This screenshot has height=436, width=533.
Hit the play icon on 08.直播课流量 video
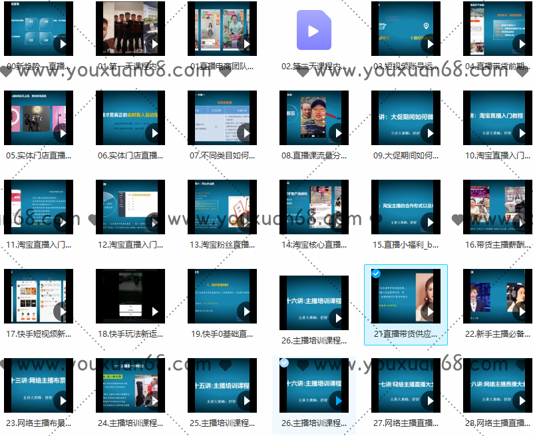click(338, 134)
